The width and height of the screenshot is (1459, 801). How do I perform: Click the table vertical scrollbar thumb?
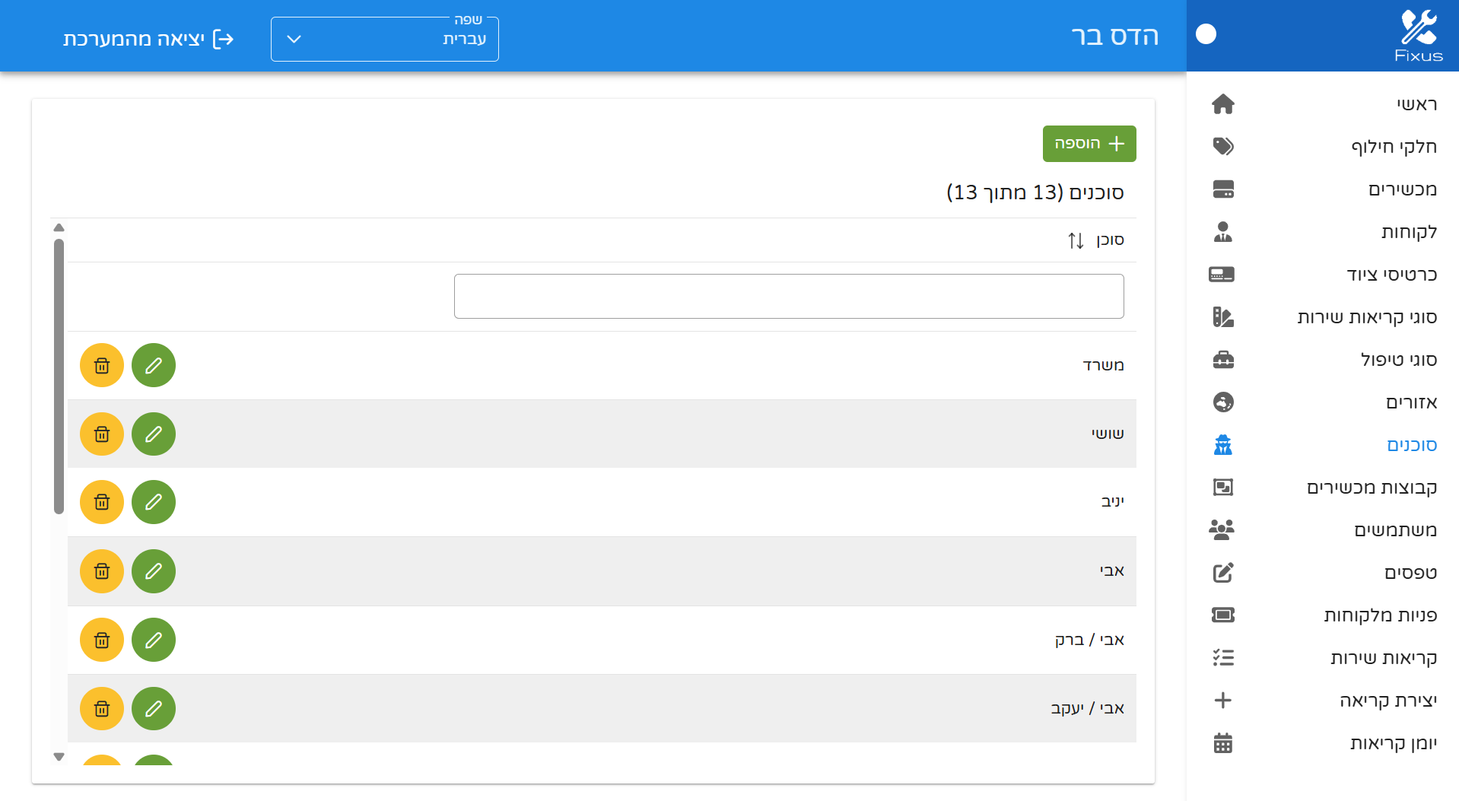pos(59,377)
